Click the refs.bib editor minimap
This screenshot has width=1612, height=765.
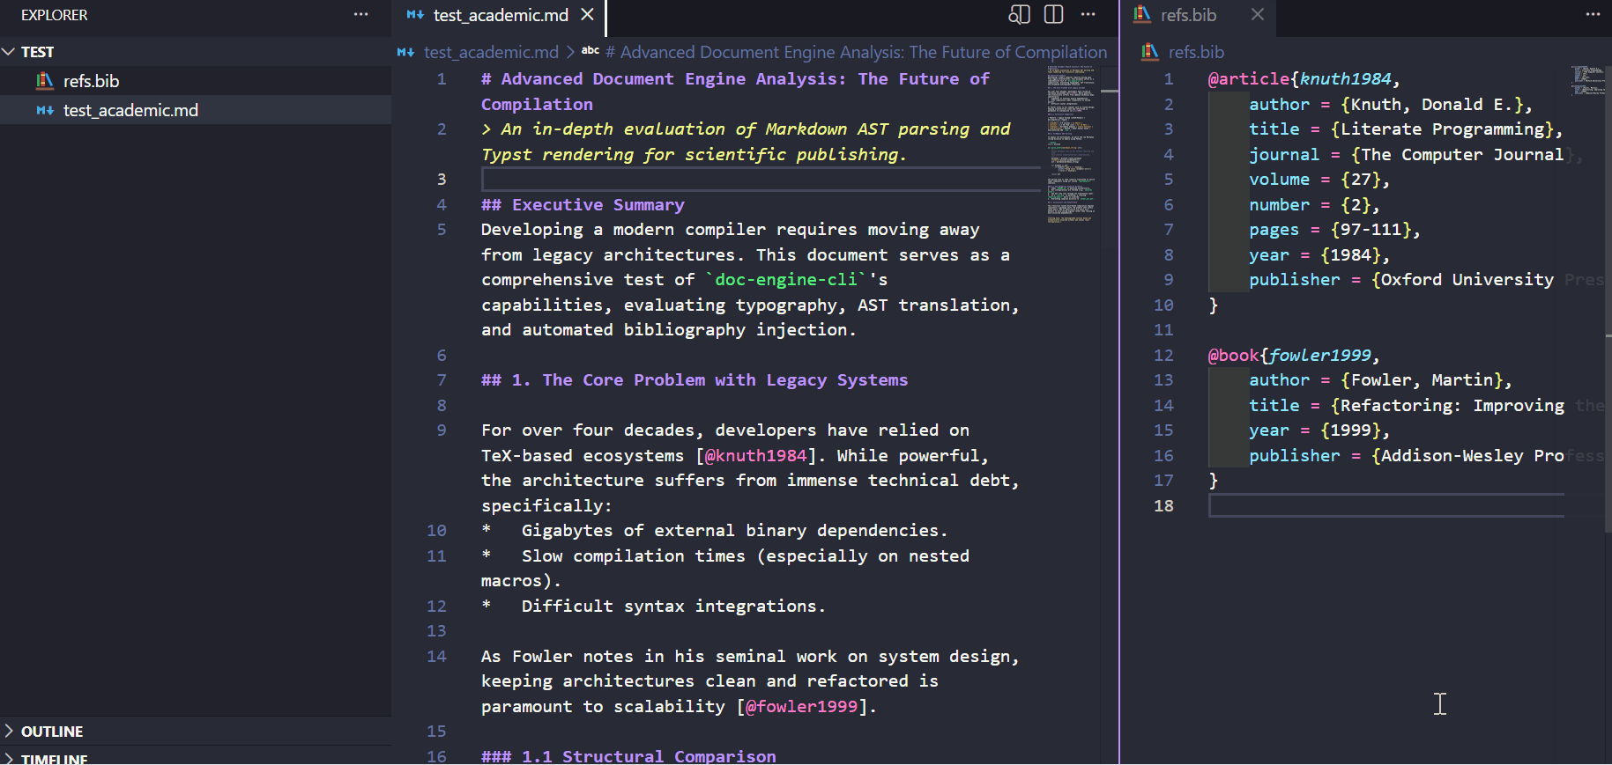point(1587,79)
